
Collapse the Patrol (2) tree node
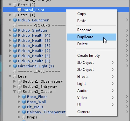[10, 5]
